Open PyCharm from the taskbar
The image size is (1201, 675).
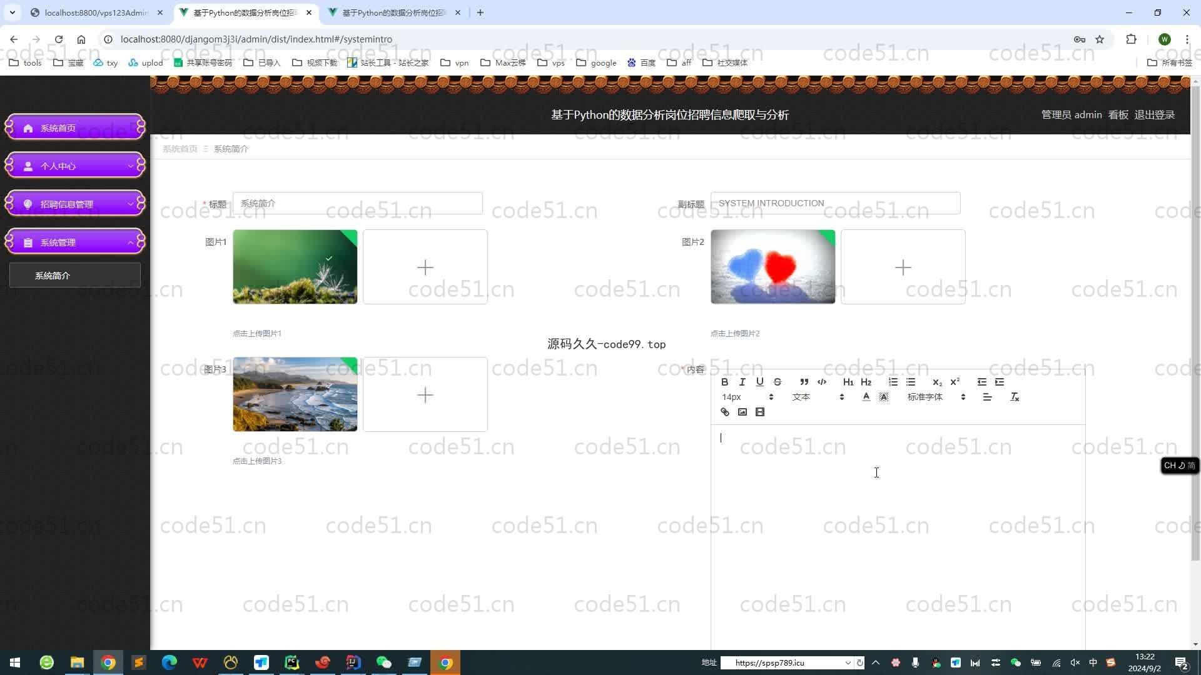pyautogui.click(x=292, y=662)
